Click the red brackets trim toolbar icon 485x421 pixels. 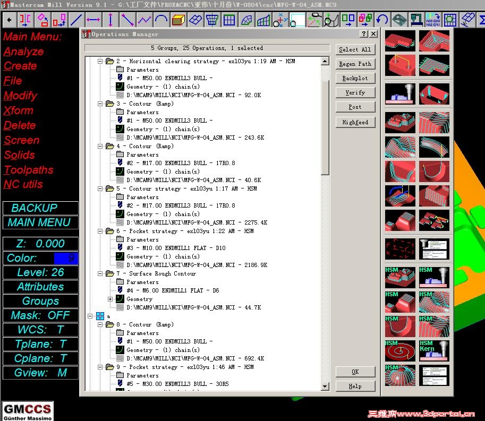click(25, 20)
